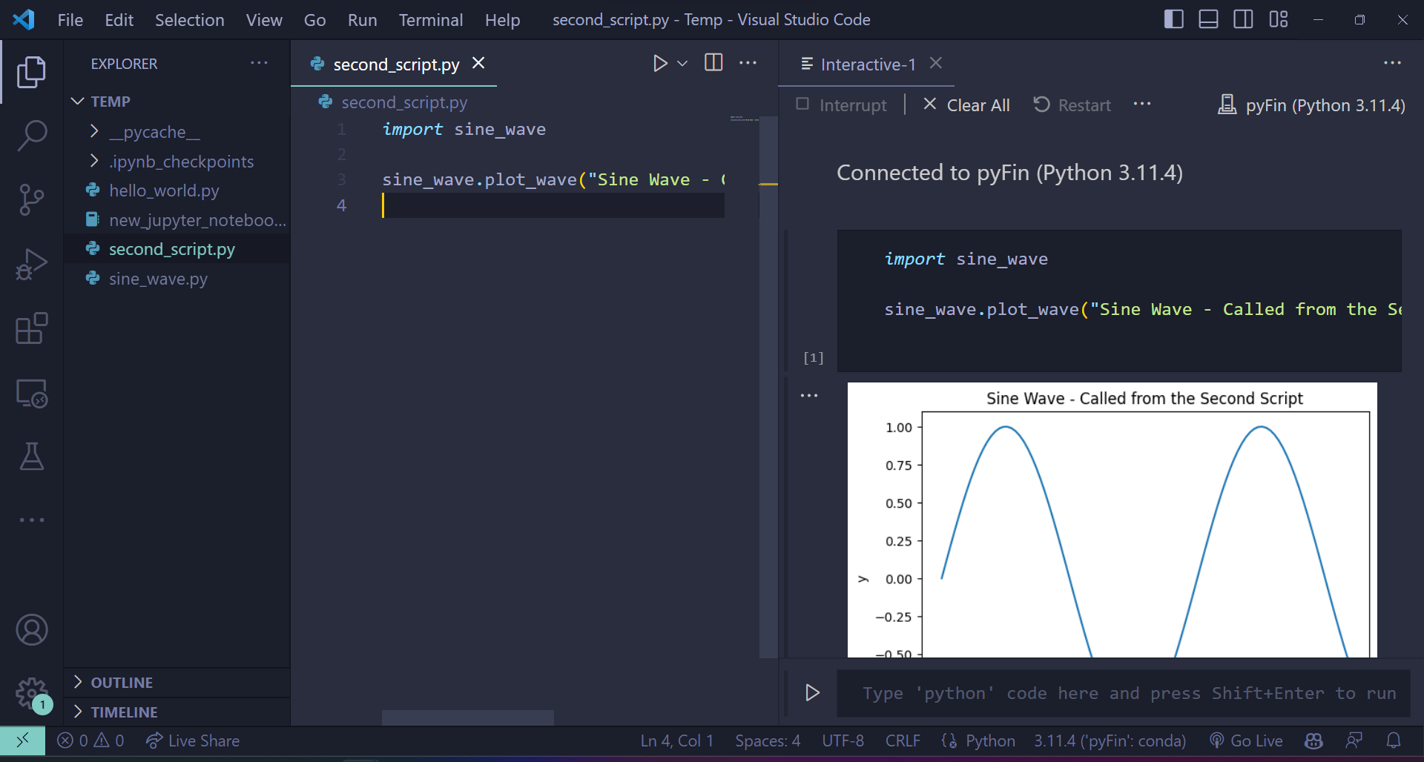Toggle the secondary side bar visibility
The width and height of the screenshot is (1424, 762).
point(1243,19)
